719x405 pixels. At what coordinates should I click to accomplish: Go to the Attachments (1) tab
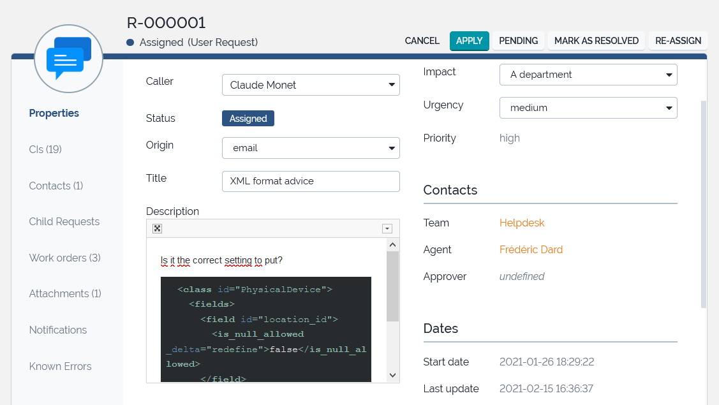64,293
